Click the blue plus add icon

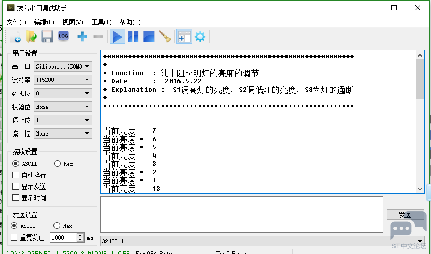click(x=82, y=37)
